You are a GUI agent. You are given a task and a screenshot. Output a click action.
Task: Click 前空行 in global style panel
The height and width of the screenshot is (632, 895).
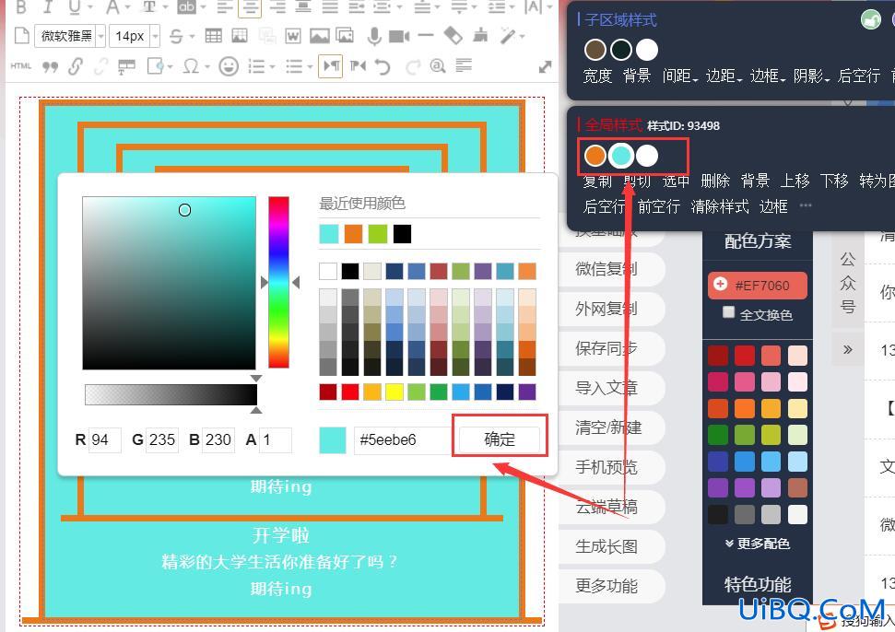[x=659, y=206]
